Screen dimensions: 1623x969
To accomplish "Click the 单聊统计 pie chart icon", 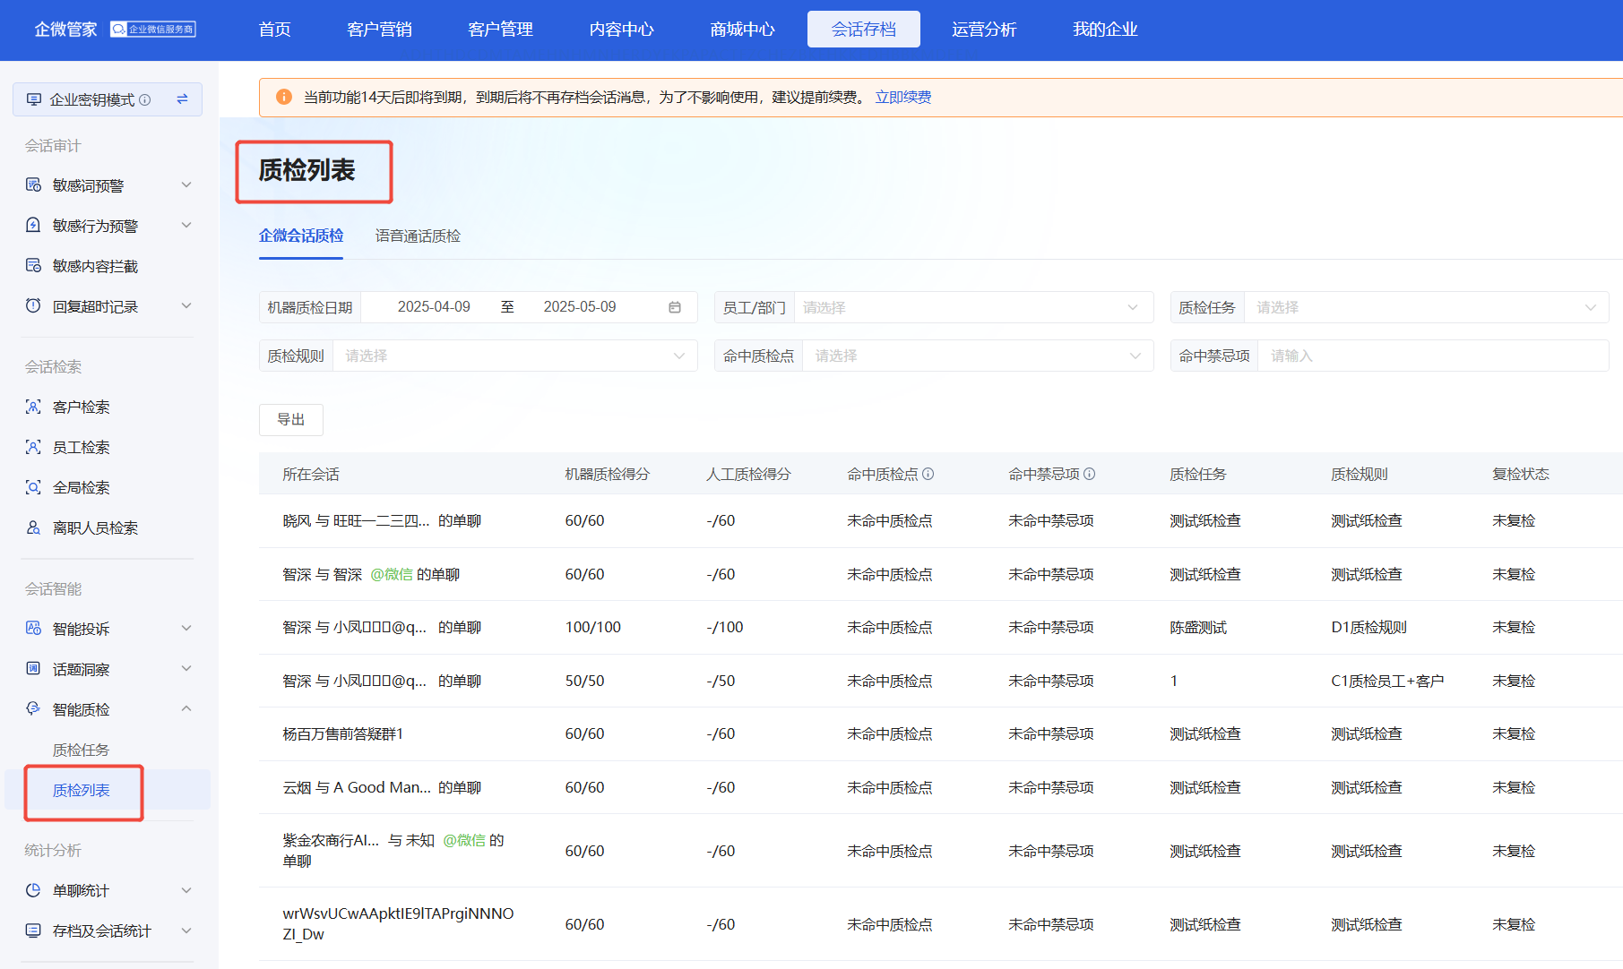I will tap(33, 890).
